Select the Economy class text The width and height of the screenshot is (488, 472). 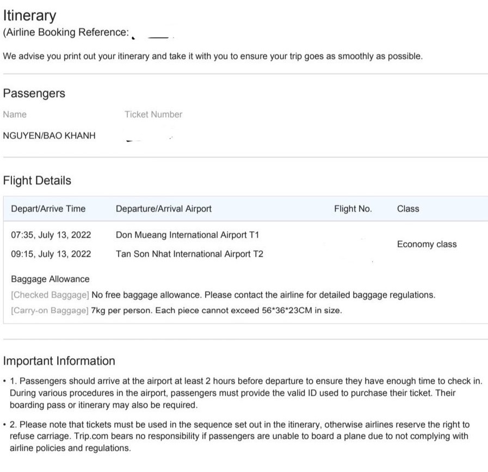(x=427, y=244)
